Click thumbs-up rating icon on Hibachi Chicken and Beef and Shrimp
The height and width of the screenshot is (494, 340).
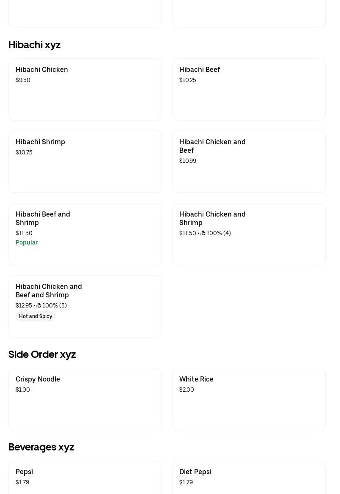(39, 305)
